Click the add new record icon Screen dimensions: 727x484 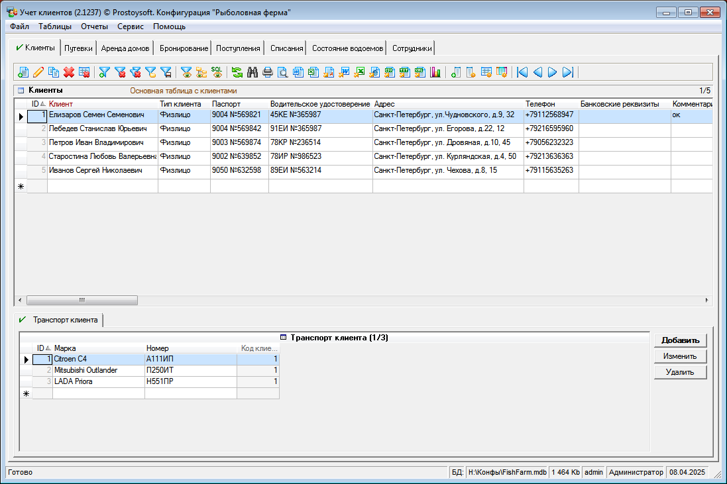pyautogui.click(x=23, y=72)
